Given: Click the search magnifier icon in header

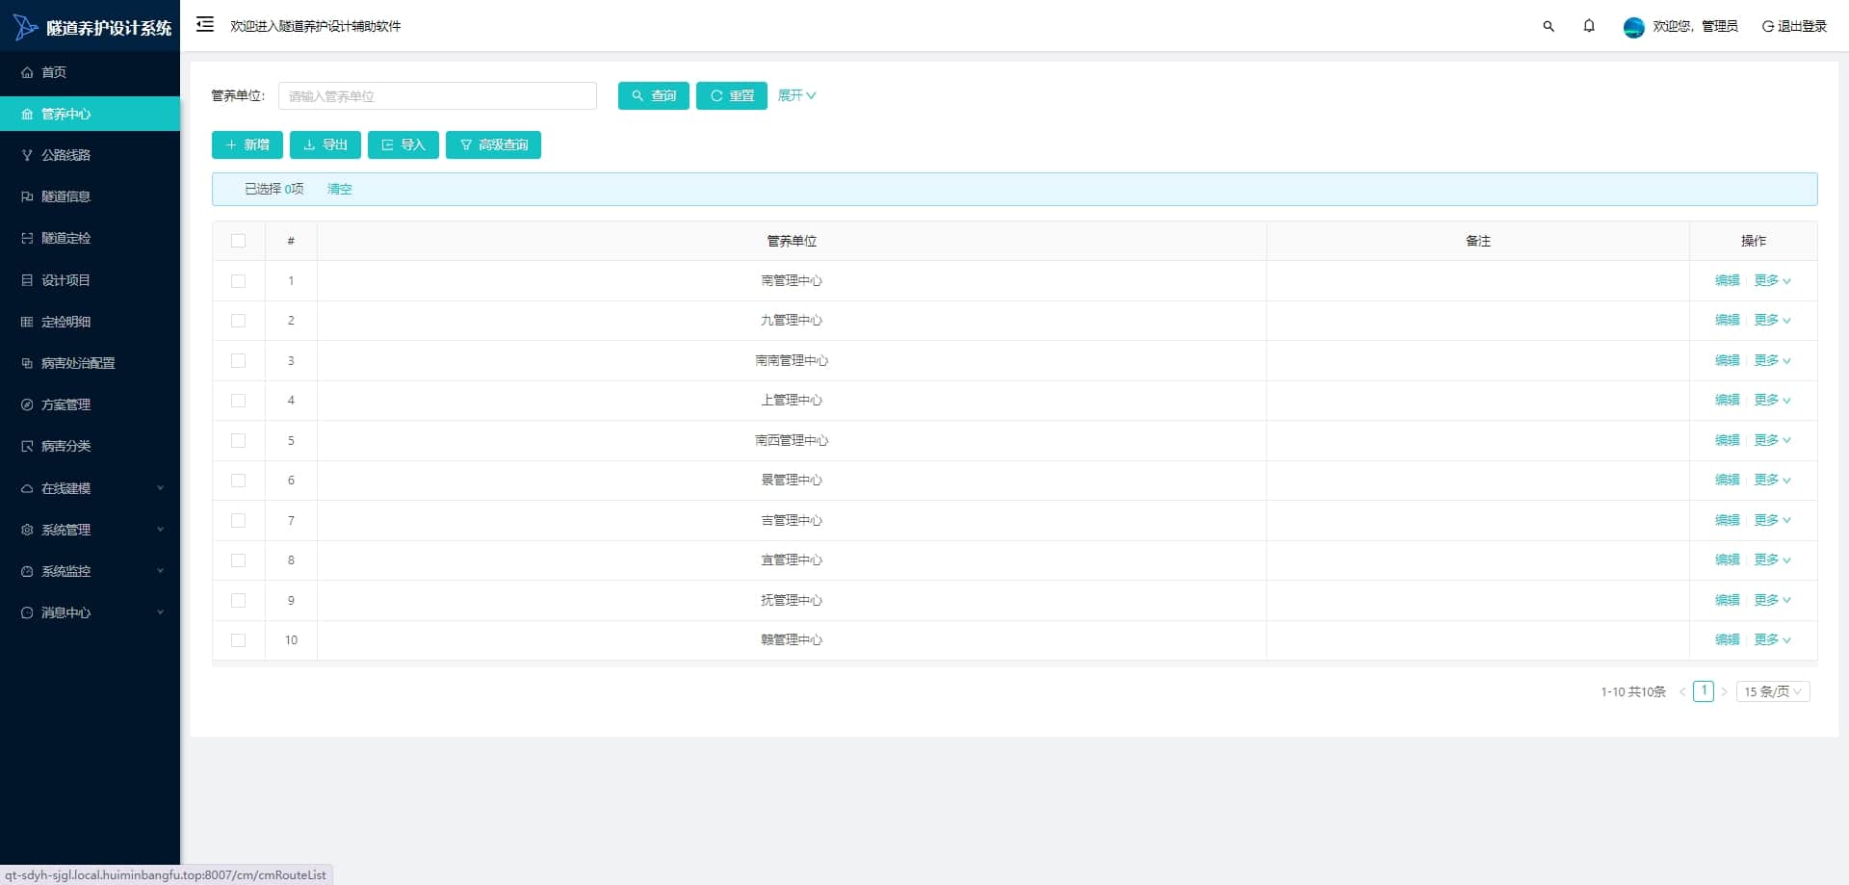Looking at the screenshot, I should (1549, 27).
